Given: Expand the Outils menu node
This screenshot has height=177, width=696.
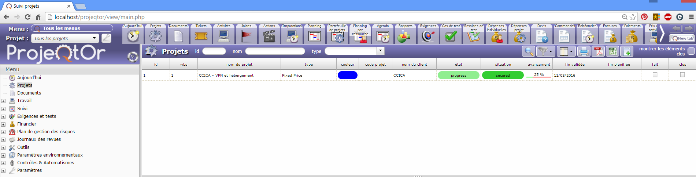Looking at the screenshot, I should (x=3, y=148).
